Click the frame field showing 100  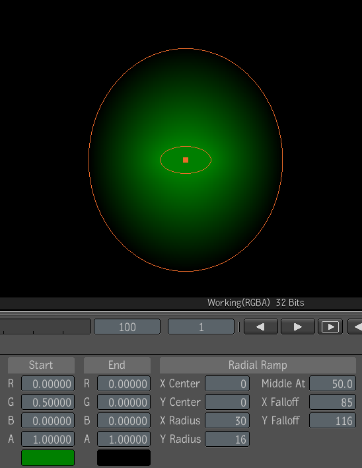click(x=127, y=327)
